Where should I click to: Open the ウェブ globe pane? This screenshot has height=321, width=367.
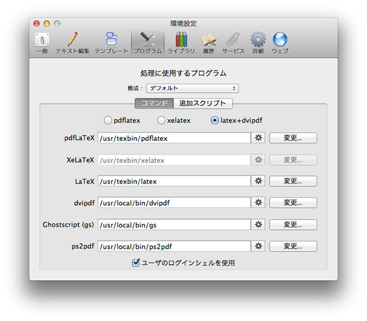click(280, 44)
